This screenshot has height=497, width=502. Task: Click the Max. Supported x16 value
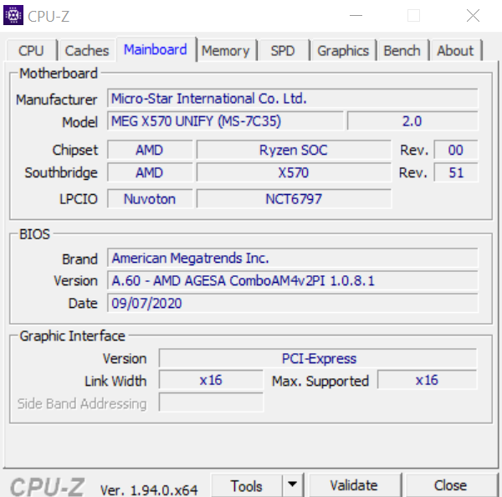pyautogui.click(x=427, y=380)
